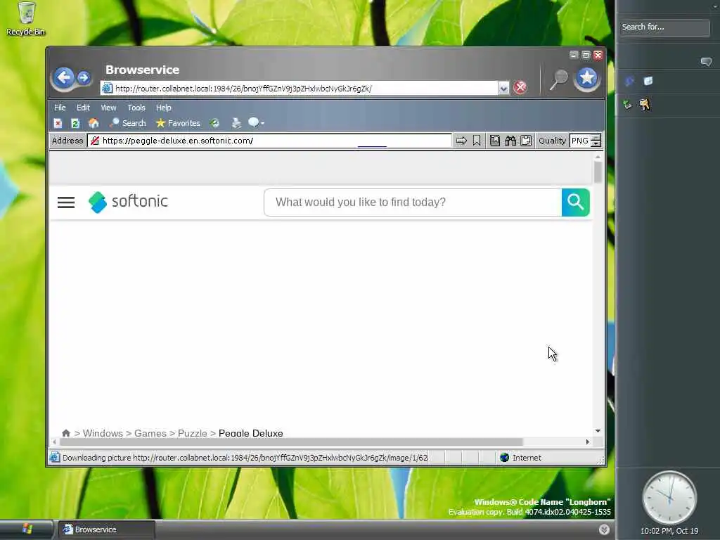Open the Edit menu

(x=83, y=108)
